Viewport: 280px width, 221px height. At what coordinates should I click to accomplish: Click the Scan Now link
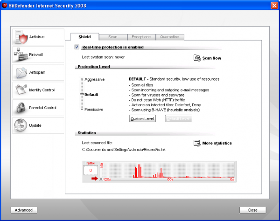(211, 58)
